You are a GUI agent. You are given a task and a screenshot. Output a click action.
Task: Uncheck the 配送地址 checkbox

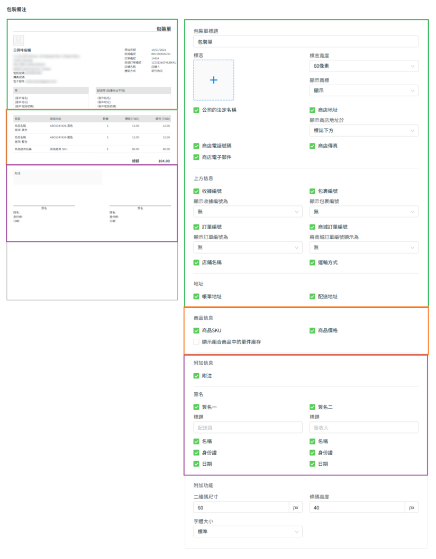pyautogui.click(x=313, y=296)
